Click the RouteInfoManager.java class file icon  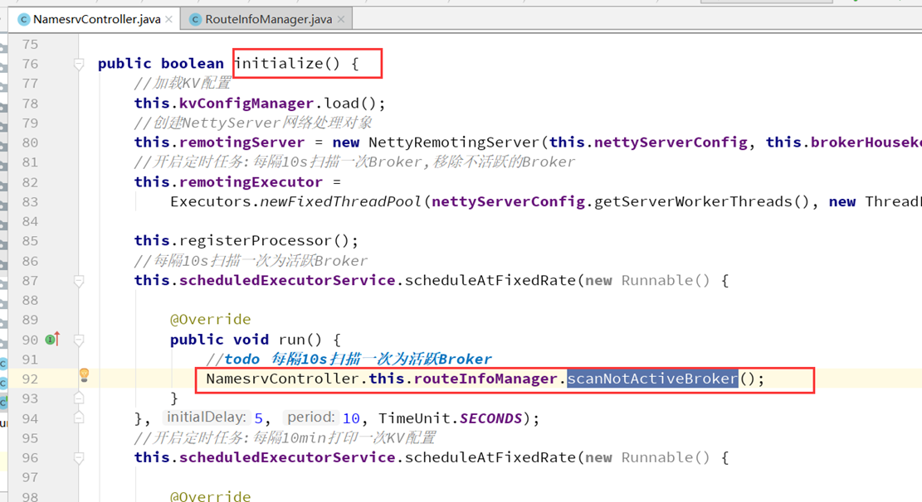[195, 19]
